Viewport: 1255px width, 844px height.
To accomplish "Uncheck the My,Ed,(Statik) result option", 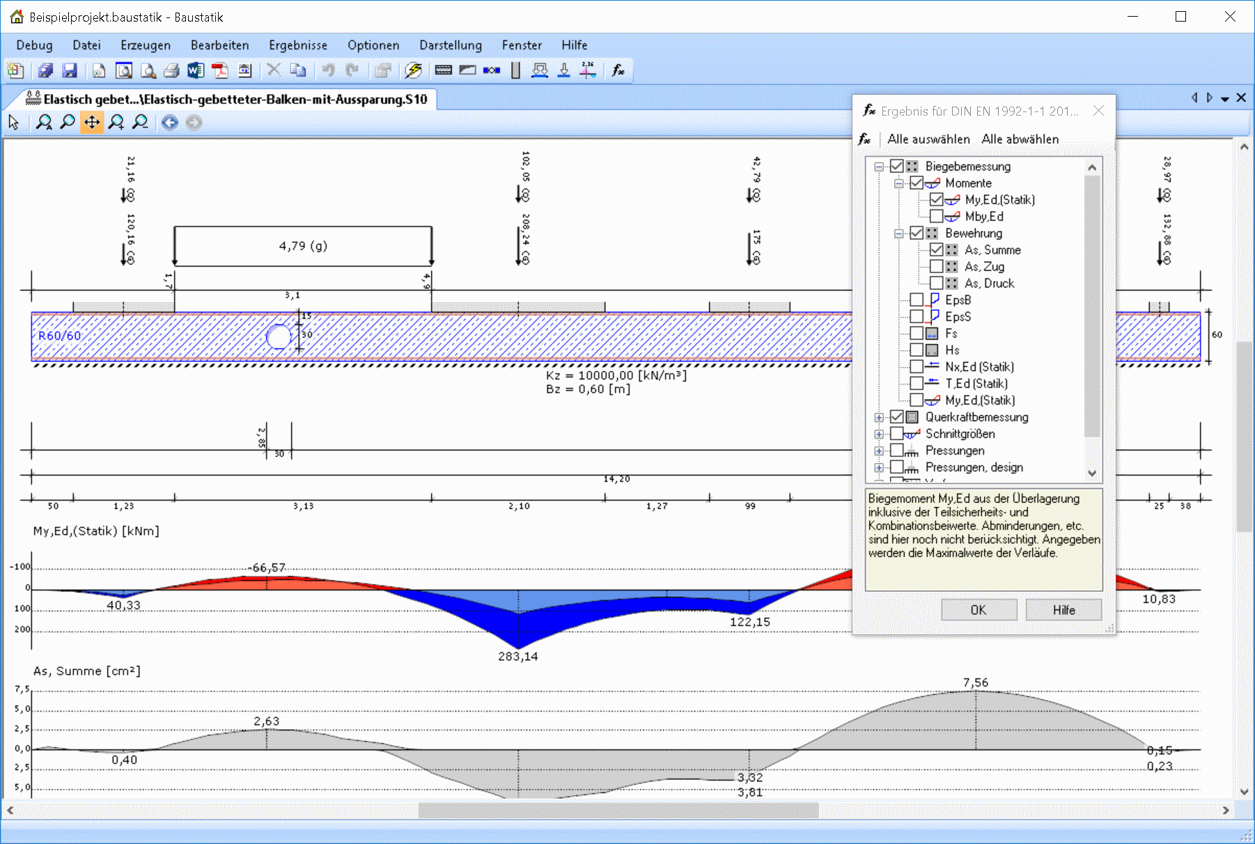I will coord(936,199).
